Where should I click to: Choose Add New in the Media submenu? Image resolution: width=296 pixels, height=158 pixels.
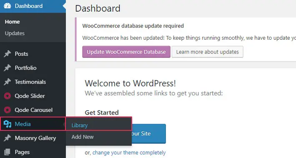[83, 137]
